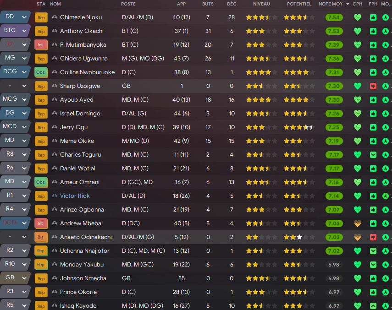This screenshot has height=310, width=392.
Task: Open Meme Okike's player profile
Action: coord(77,141)
